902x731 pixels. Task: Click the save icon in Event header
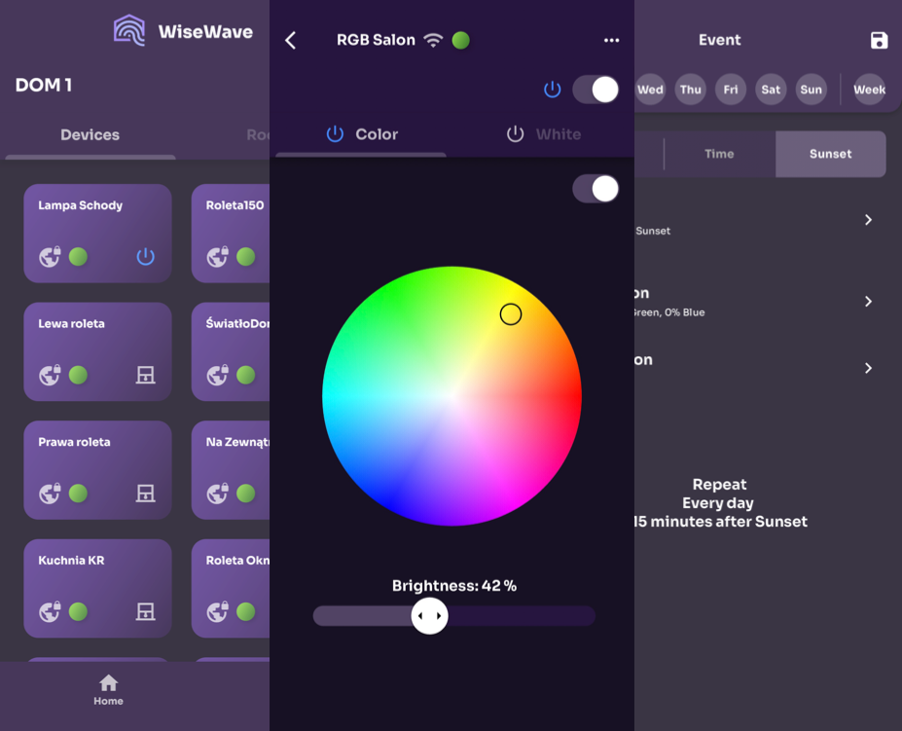tap(879, 40)
